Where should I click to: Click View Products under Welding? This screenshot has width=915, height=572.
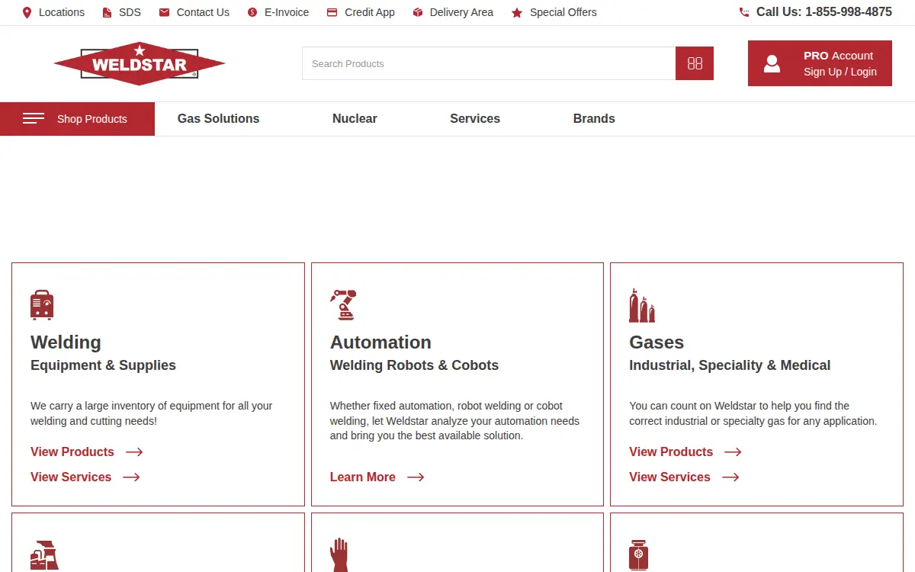(72, 452)
